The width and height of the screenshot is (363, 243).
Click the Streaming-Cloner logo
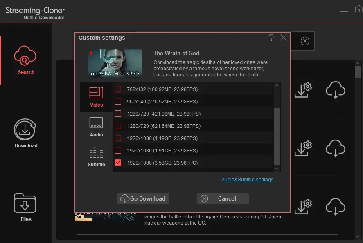point(35,13)
